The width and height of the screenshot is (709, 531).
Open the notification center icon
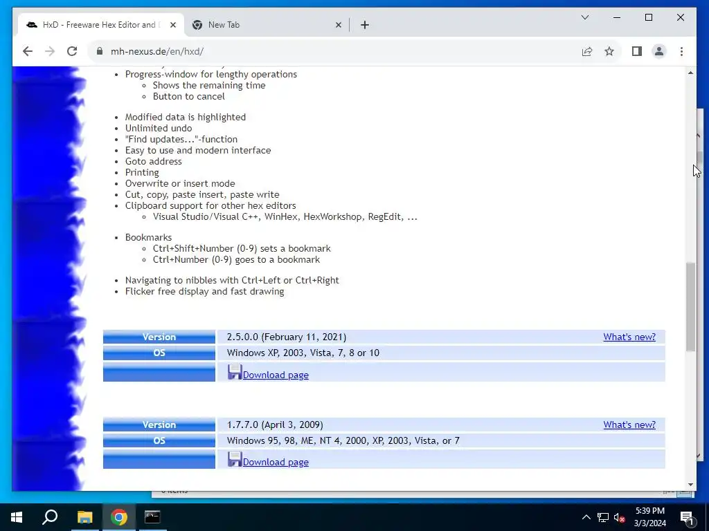[x=687, y=517]
